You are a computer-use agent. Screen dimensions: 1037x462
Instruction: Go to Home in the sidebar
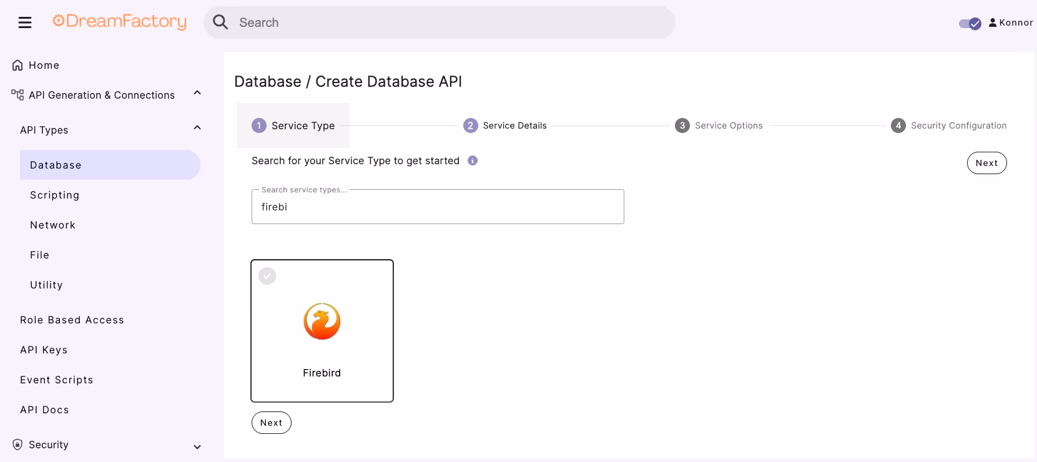point(44,65)
